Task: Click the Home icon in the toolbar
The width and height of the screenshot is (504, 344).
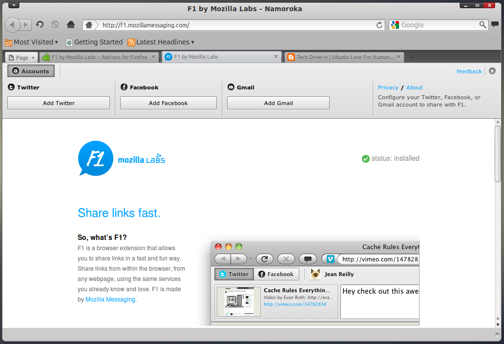Action: point(70,24)
